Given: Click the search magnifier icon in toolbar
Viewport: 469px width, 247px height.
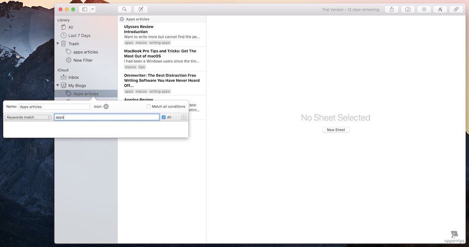Looking at the screenshot, I should click(x=124, y=9).
